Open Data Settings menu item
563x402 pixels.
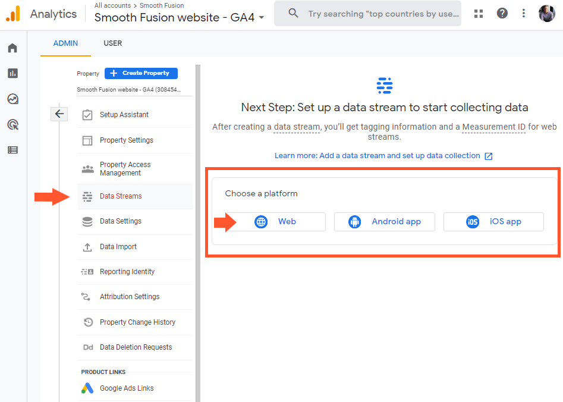click(x=135, y=221)
